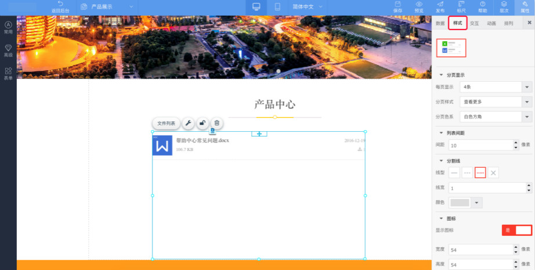Click the unlock icon on widget toolbar
535x270 pixels.
point(203,123)
